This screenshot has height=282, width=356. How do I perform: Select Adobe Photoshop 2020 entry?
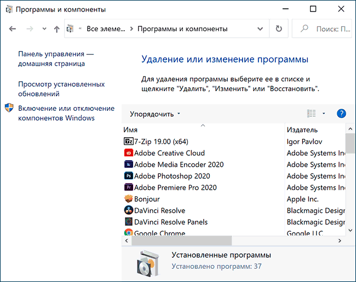click(x=172, y=176)
